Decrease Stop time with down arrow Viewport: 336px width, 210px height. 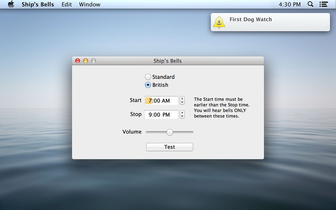coord(182,116)
